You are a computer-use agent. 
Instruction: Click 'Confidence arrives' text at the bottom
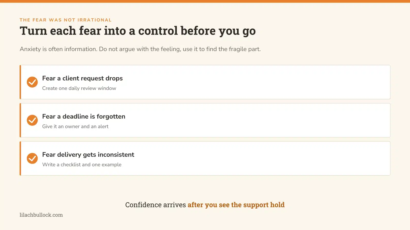156,205
